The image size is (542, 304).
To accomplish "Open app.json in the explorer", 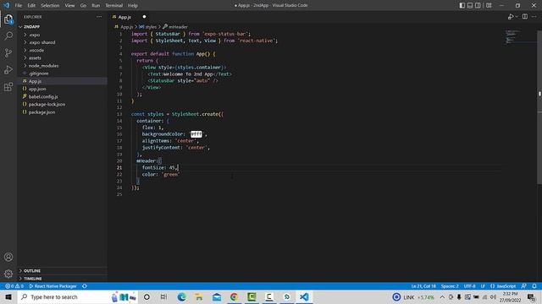I will click(37, 89).
